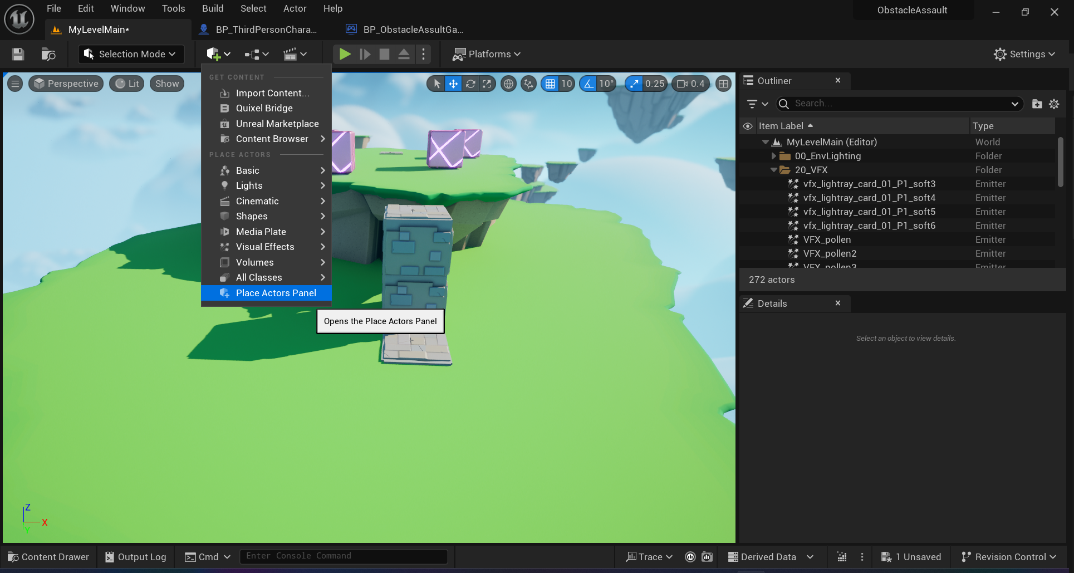Activate the Select objects cursor tool
This screenshot has width=1074, height=573.
click(437, 84)
